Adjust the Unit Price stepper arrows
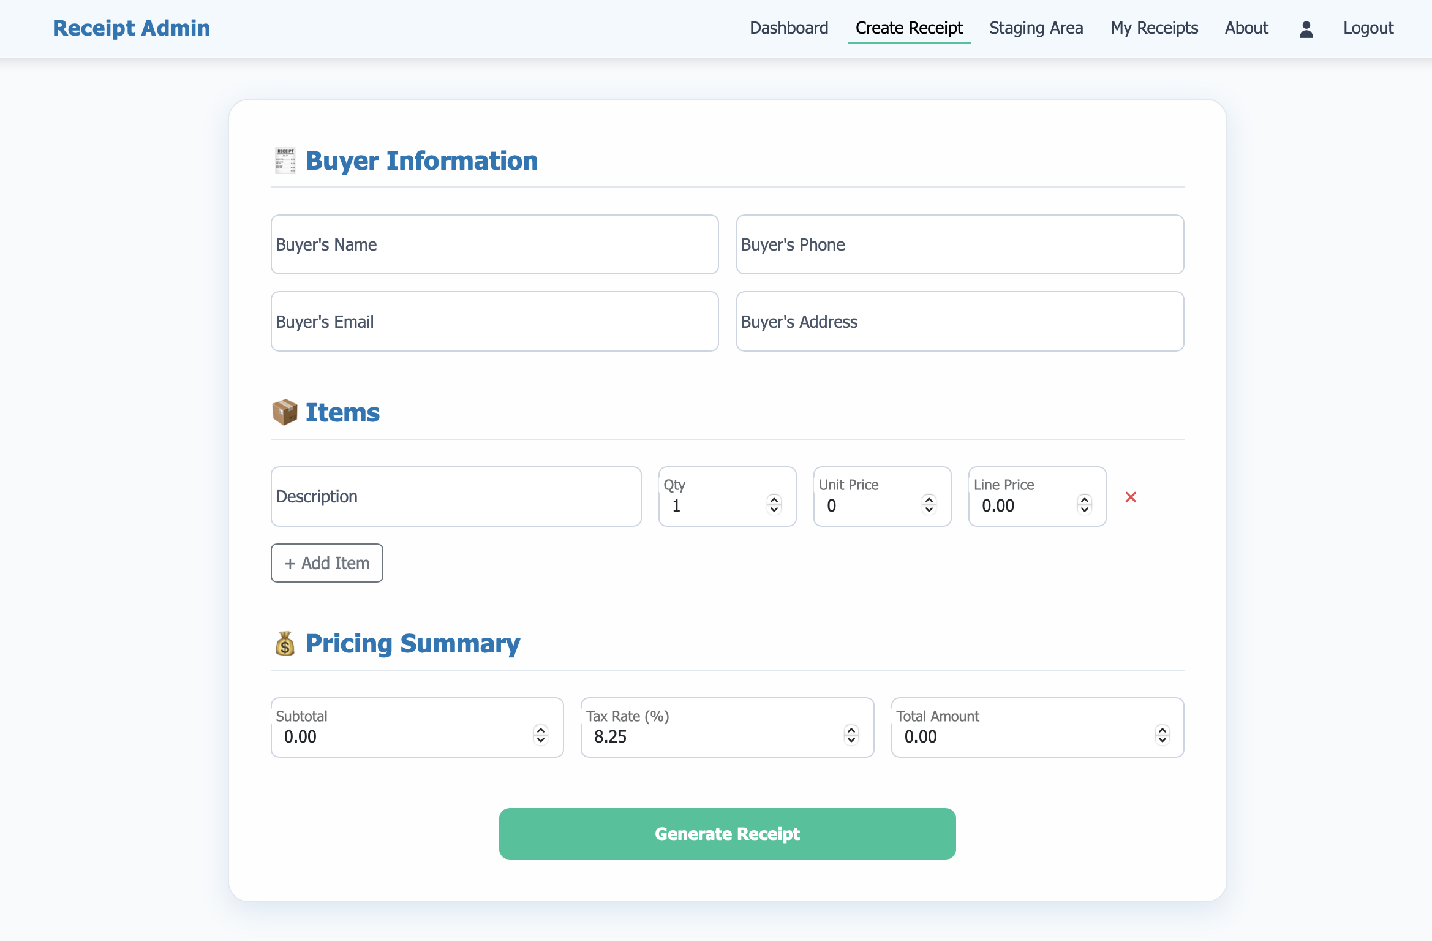Image resolution: width=1432 pixels, height=941 pixels. pyautogui.click(x=929, y=504)
